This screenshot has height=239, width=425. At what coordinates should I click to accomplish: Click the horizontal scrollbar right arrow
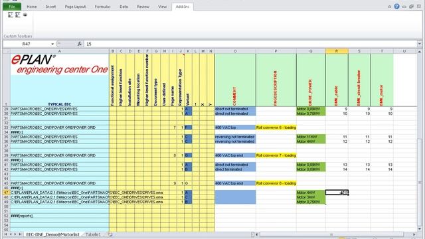click(414, 234)
